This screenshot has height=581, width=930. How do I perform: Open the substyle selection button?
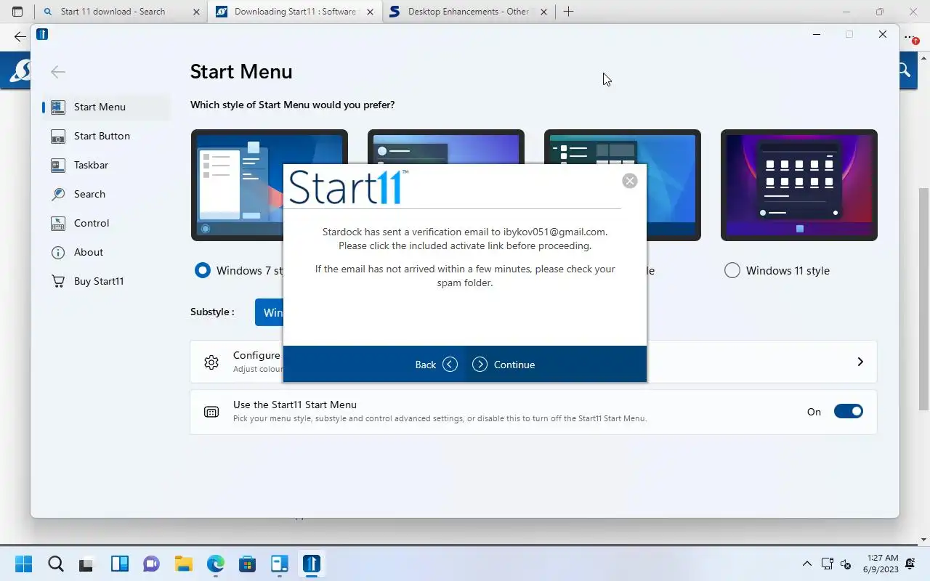(269, 312)
